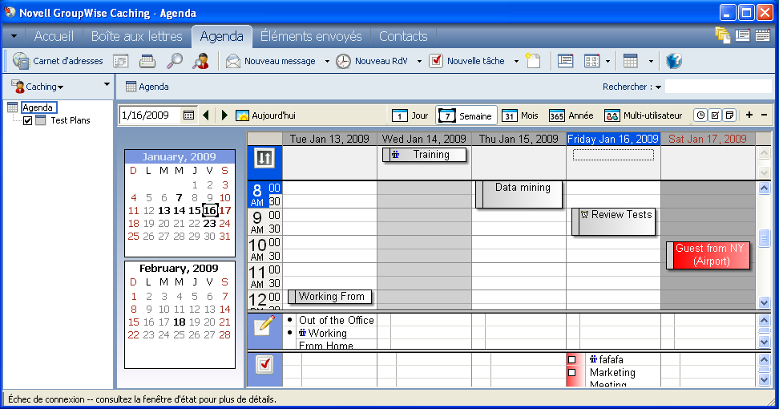
Task: Open the calendar table icon dropdown arrow
Action: pyautogui.click(x=651, y=61)
